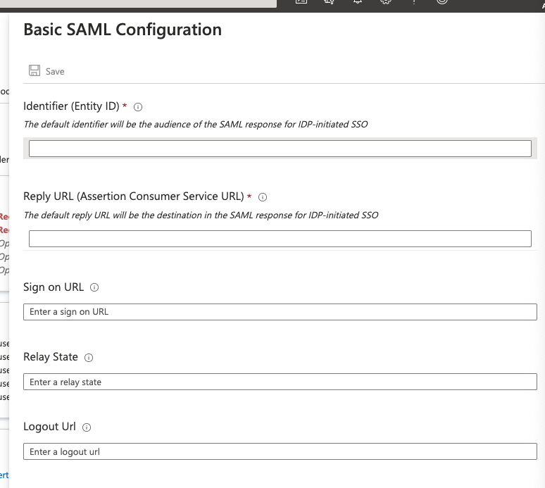
Task: Click info icon beside Relay State
Action: click(89, 358)
